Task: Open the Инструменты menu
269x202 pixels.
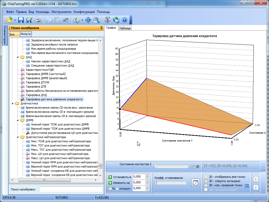Action: point(61,12)
